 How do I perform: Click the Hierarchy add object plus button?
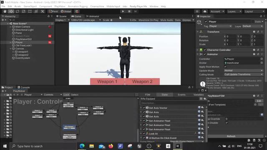pyautogui.click(x=3, y=20)
